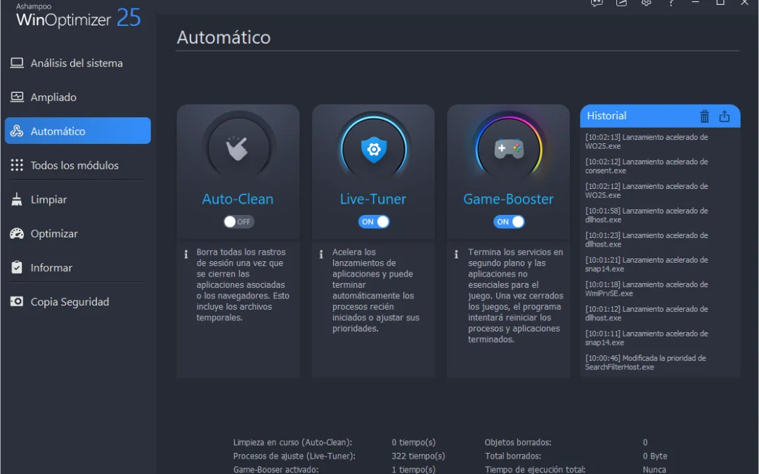Turn off the Live-Tuner switch

pos(374,221)
